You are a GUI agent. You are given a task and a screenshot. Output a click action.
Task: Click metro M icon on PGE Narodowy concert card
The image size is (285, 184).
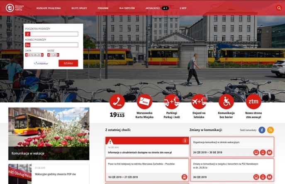(269, 177)
